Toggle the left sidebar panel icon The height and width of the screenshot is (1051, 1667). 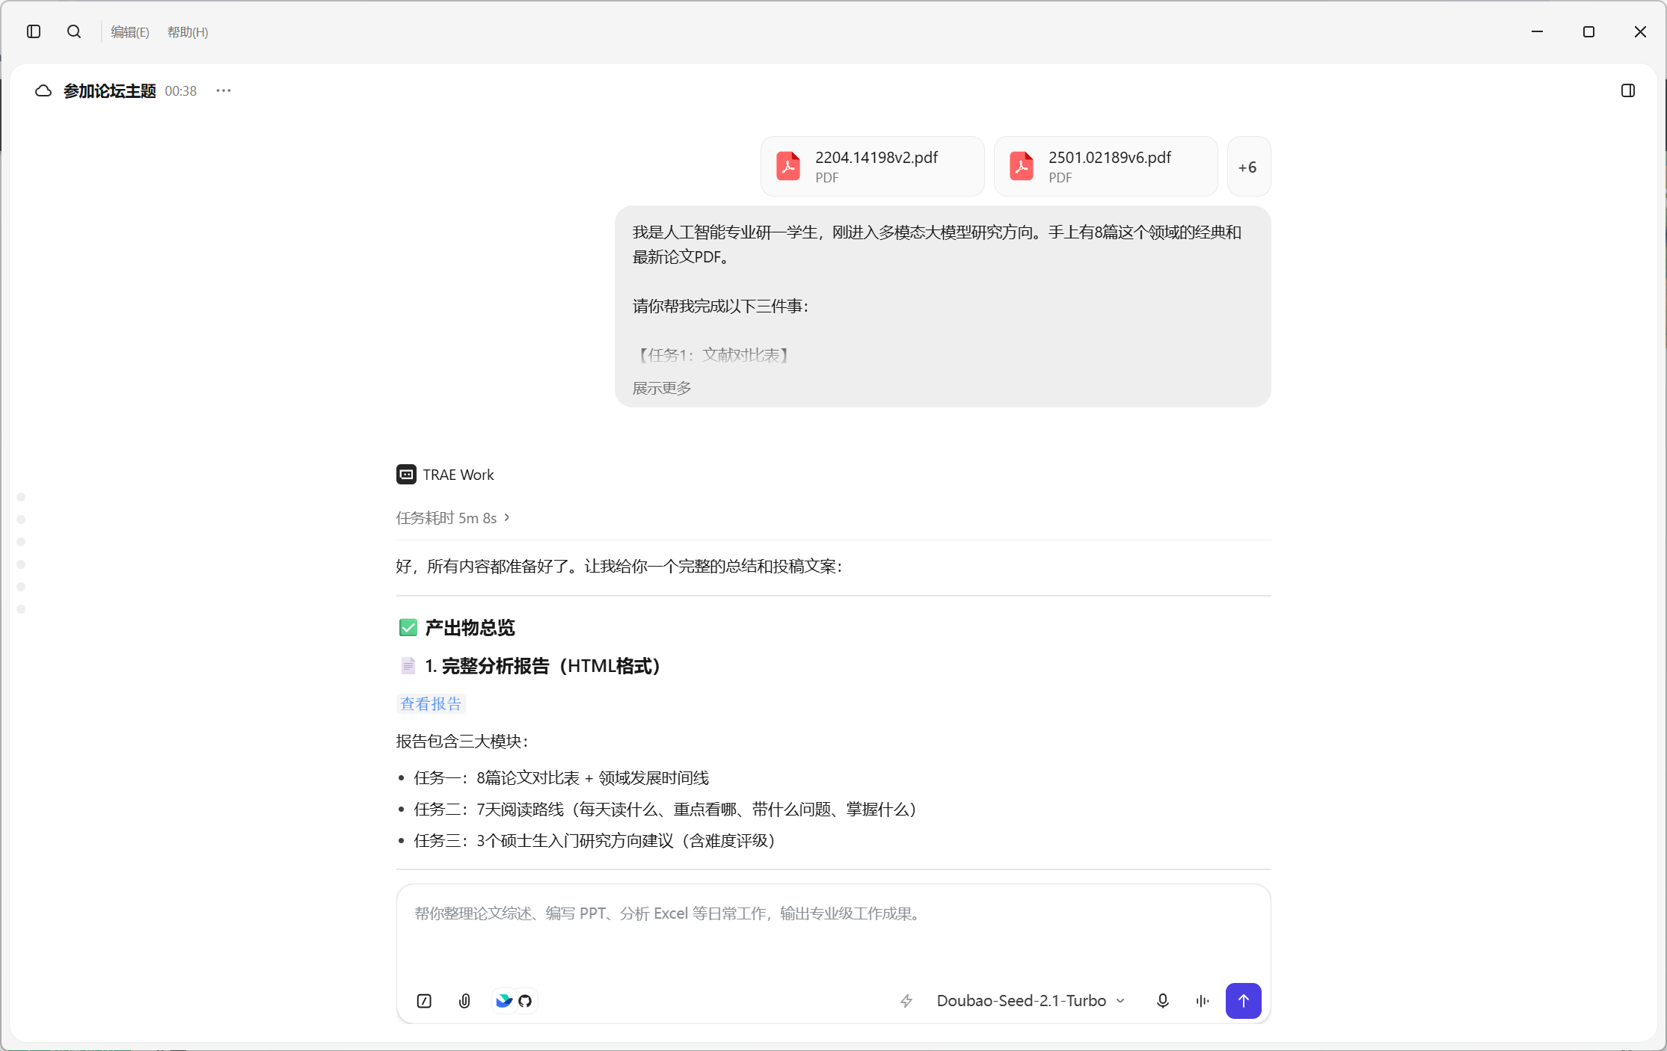pyautogui.click(x=34, y=31)
